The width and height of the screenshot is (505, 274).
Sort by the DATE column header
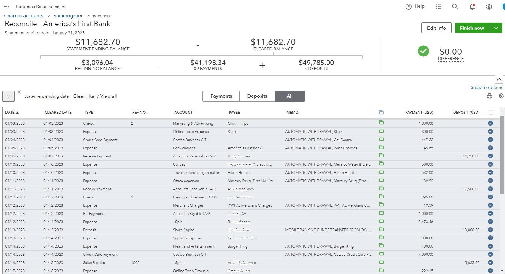(12, 113)
